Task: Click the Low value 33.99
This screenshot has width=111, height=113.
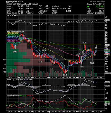Action: 21,11
